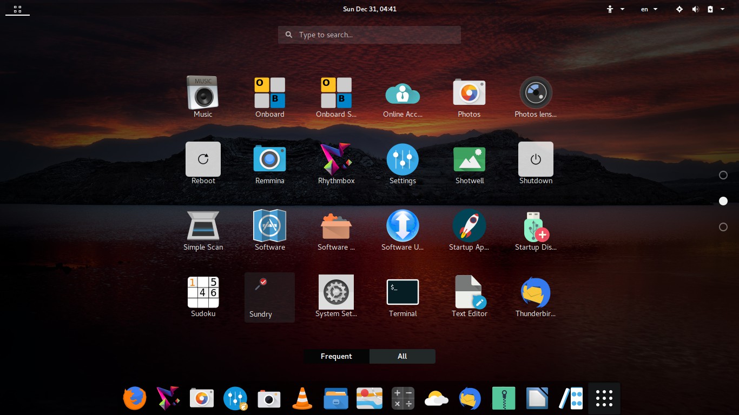Open the system menu with volume and battery
The height and width of the screenshot is (415, 739).
click(700, 9)
